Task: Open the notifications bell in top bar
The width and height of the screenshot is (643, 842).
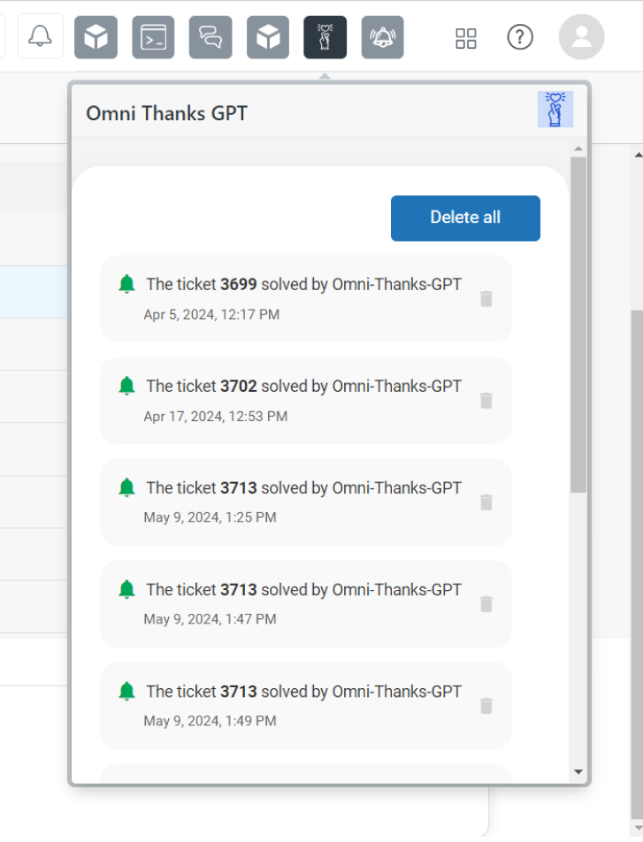Action: [41, 36]
